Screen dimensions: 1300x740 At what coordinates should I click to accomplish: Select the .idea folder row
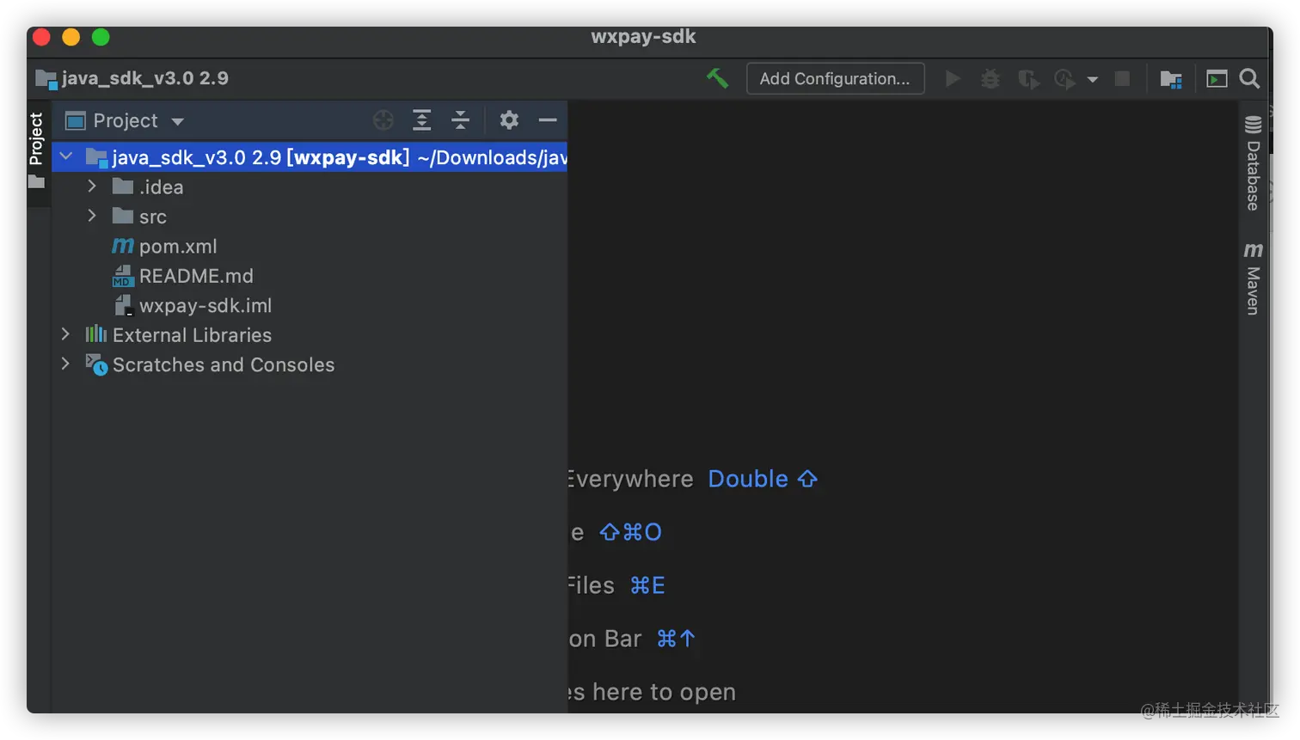[310, 187]
